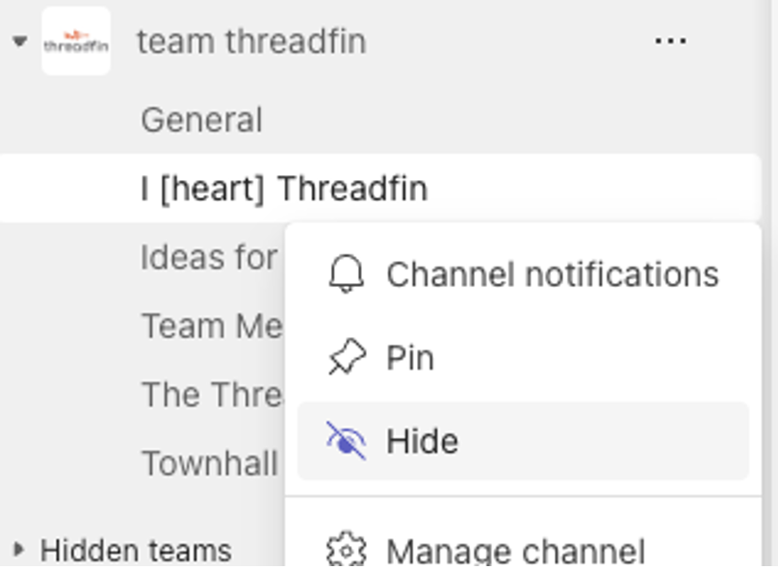Click the threadfin team logo avatar
Viewport: 778px width, 570px height.
tap(76, 41)
